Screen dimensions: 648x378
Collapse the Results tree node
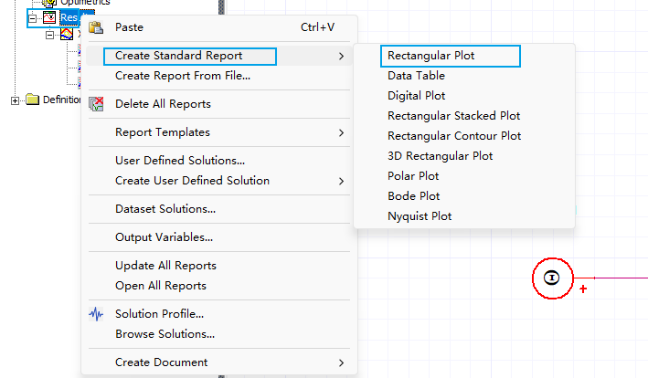(34, 17)
